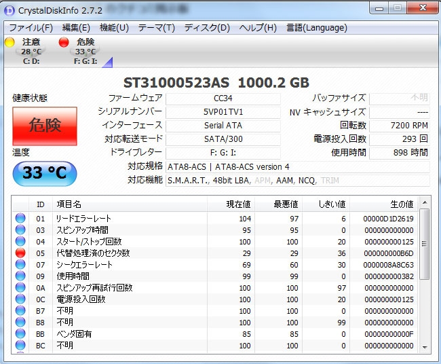Screen dimensions: 441x364
Task: Open the ファイル(F) menu
Action: coord(31,28)
